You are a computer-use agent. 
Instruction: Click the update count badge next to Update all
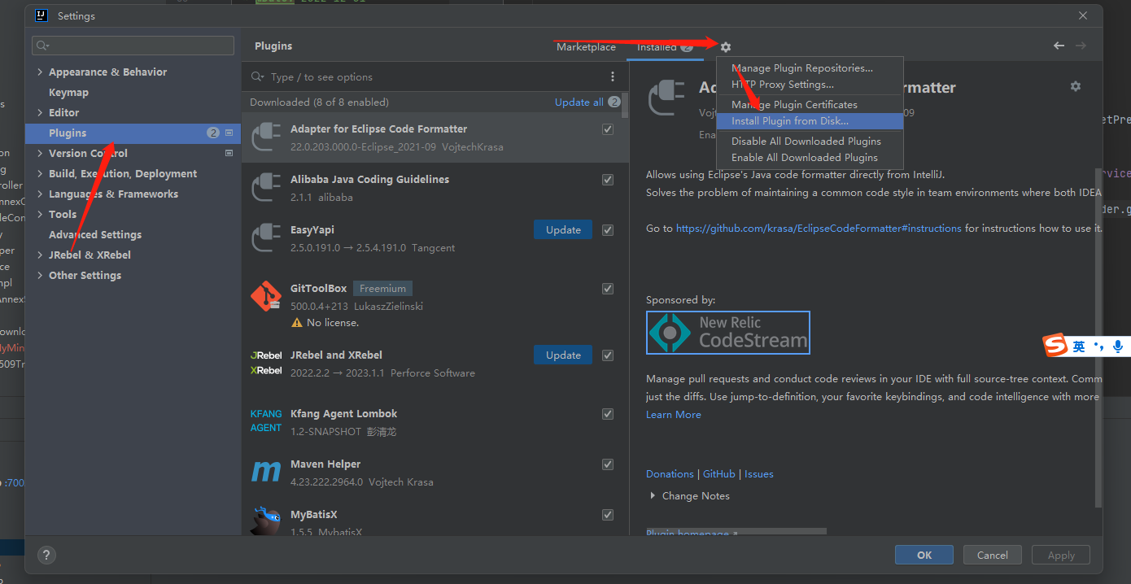(x=614, y=102)
